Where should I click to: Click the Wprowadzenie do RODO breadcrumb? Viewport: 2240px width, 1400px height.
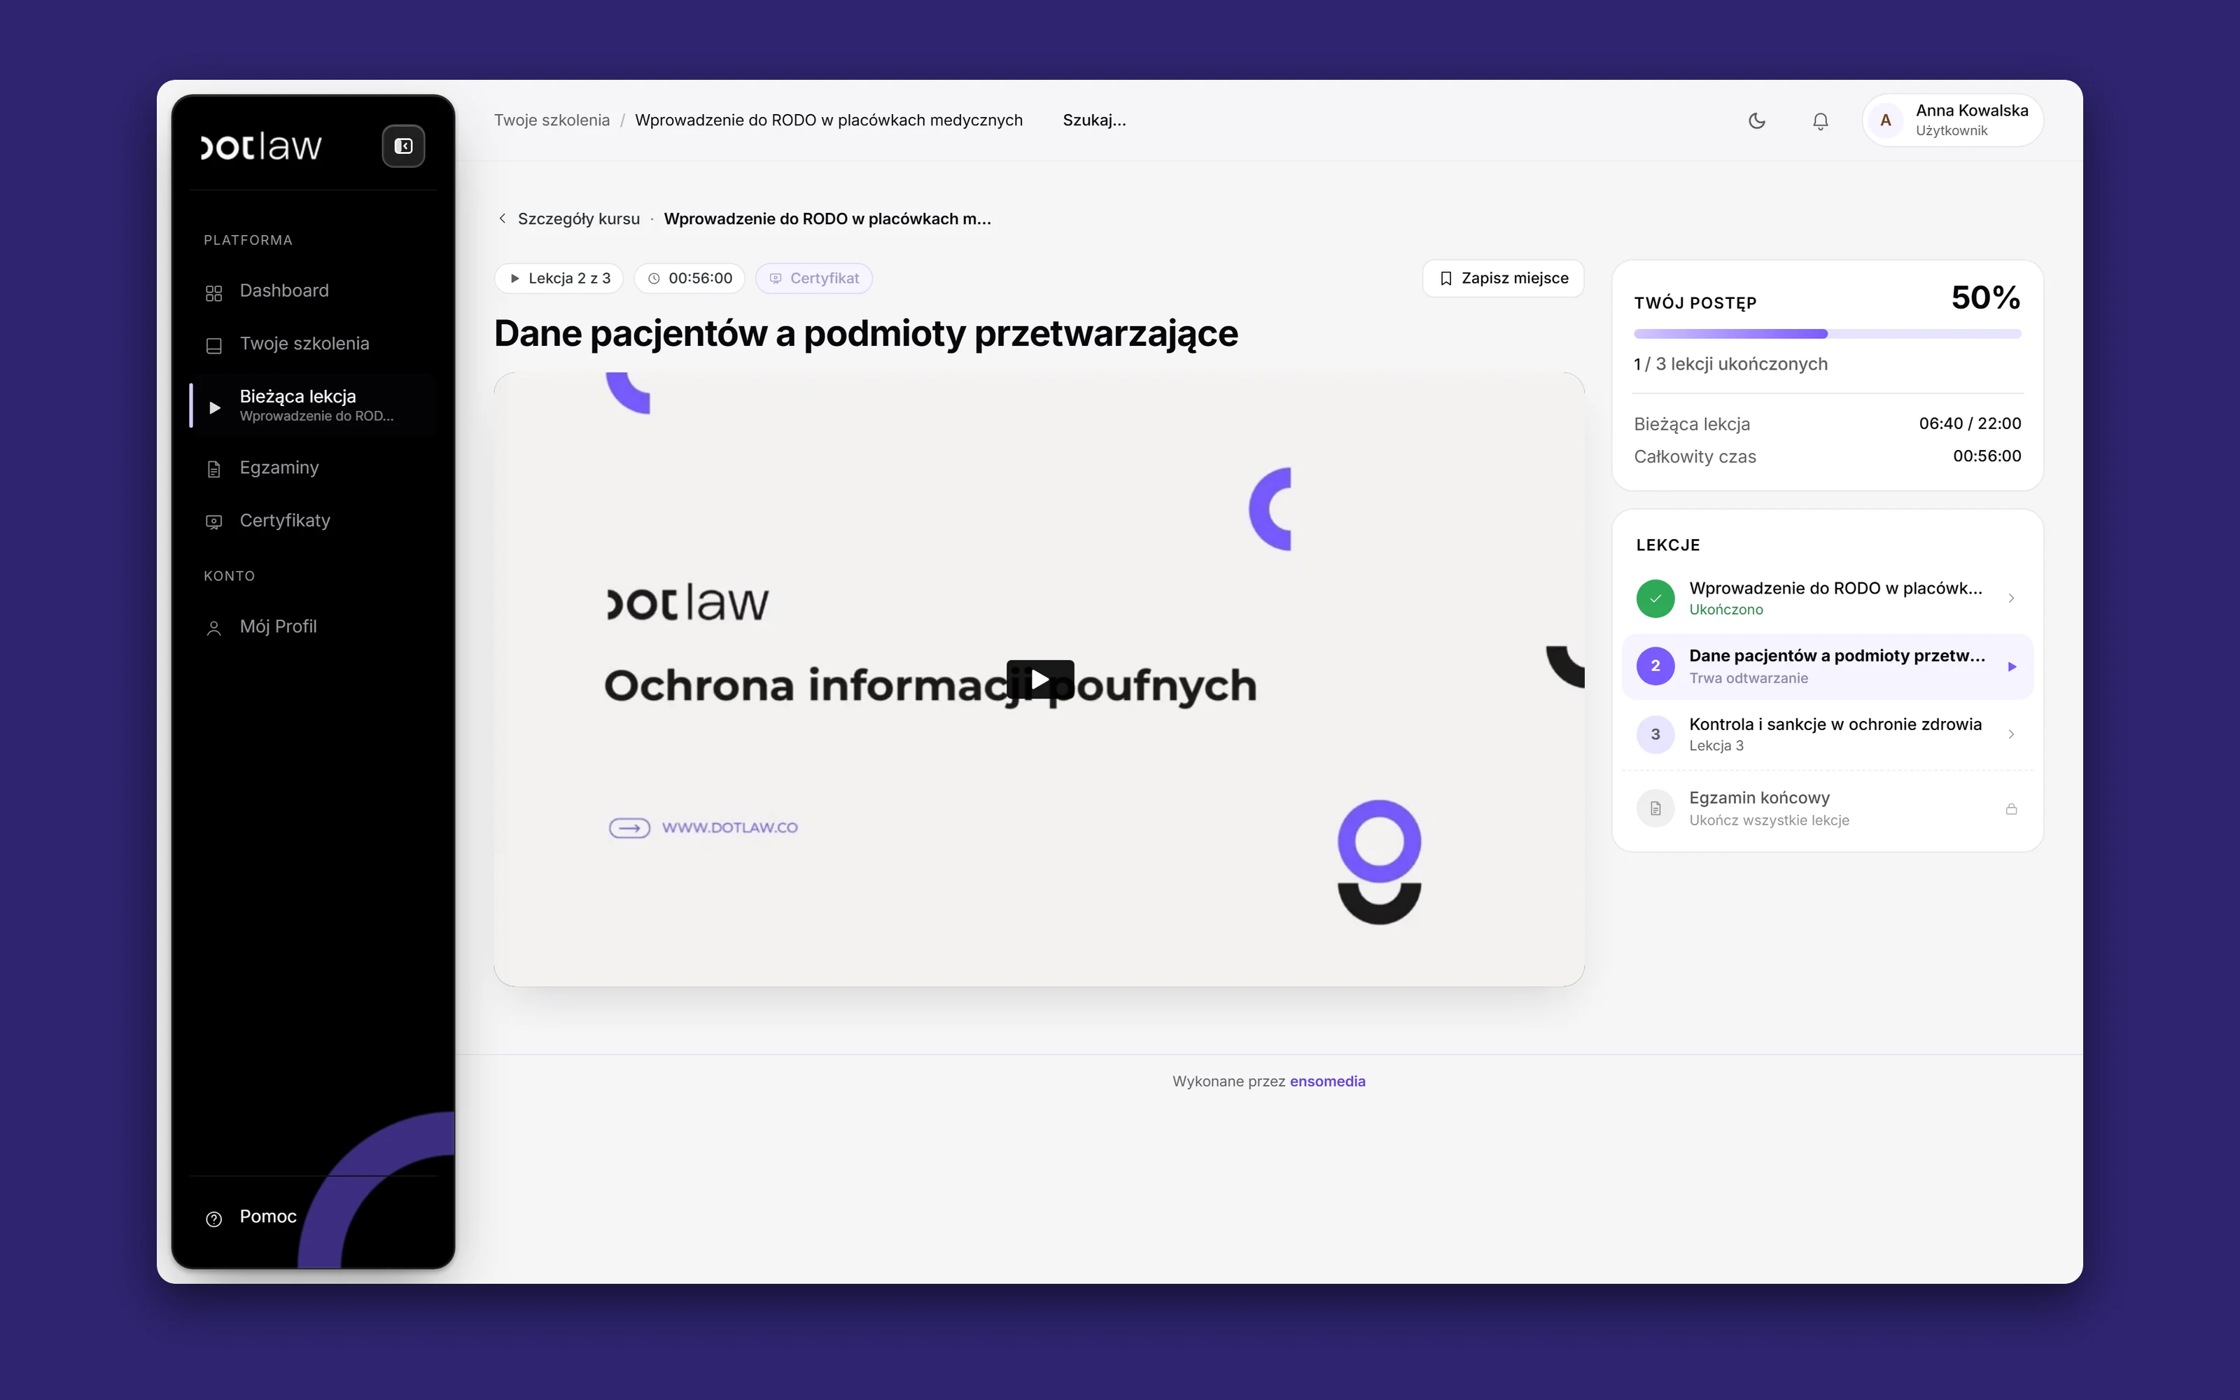click(828, 120)
